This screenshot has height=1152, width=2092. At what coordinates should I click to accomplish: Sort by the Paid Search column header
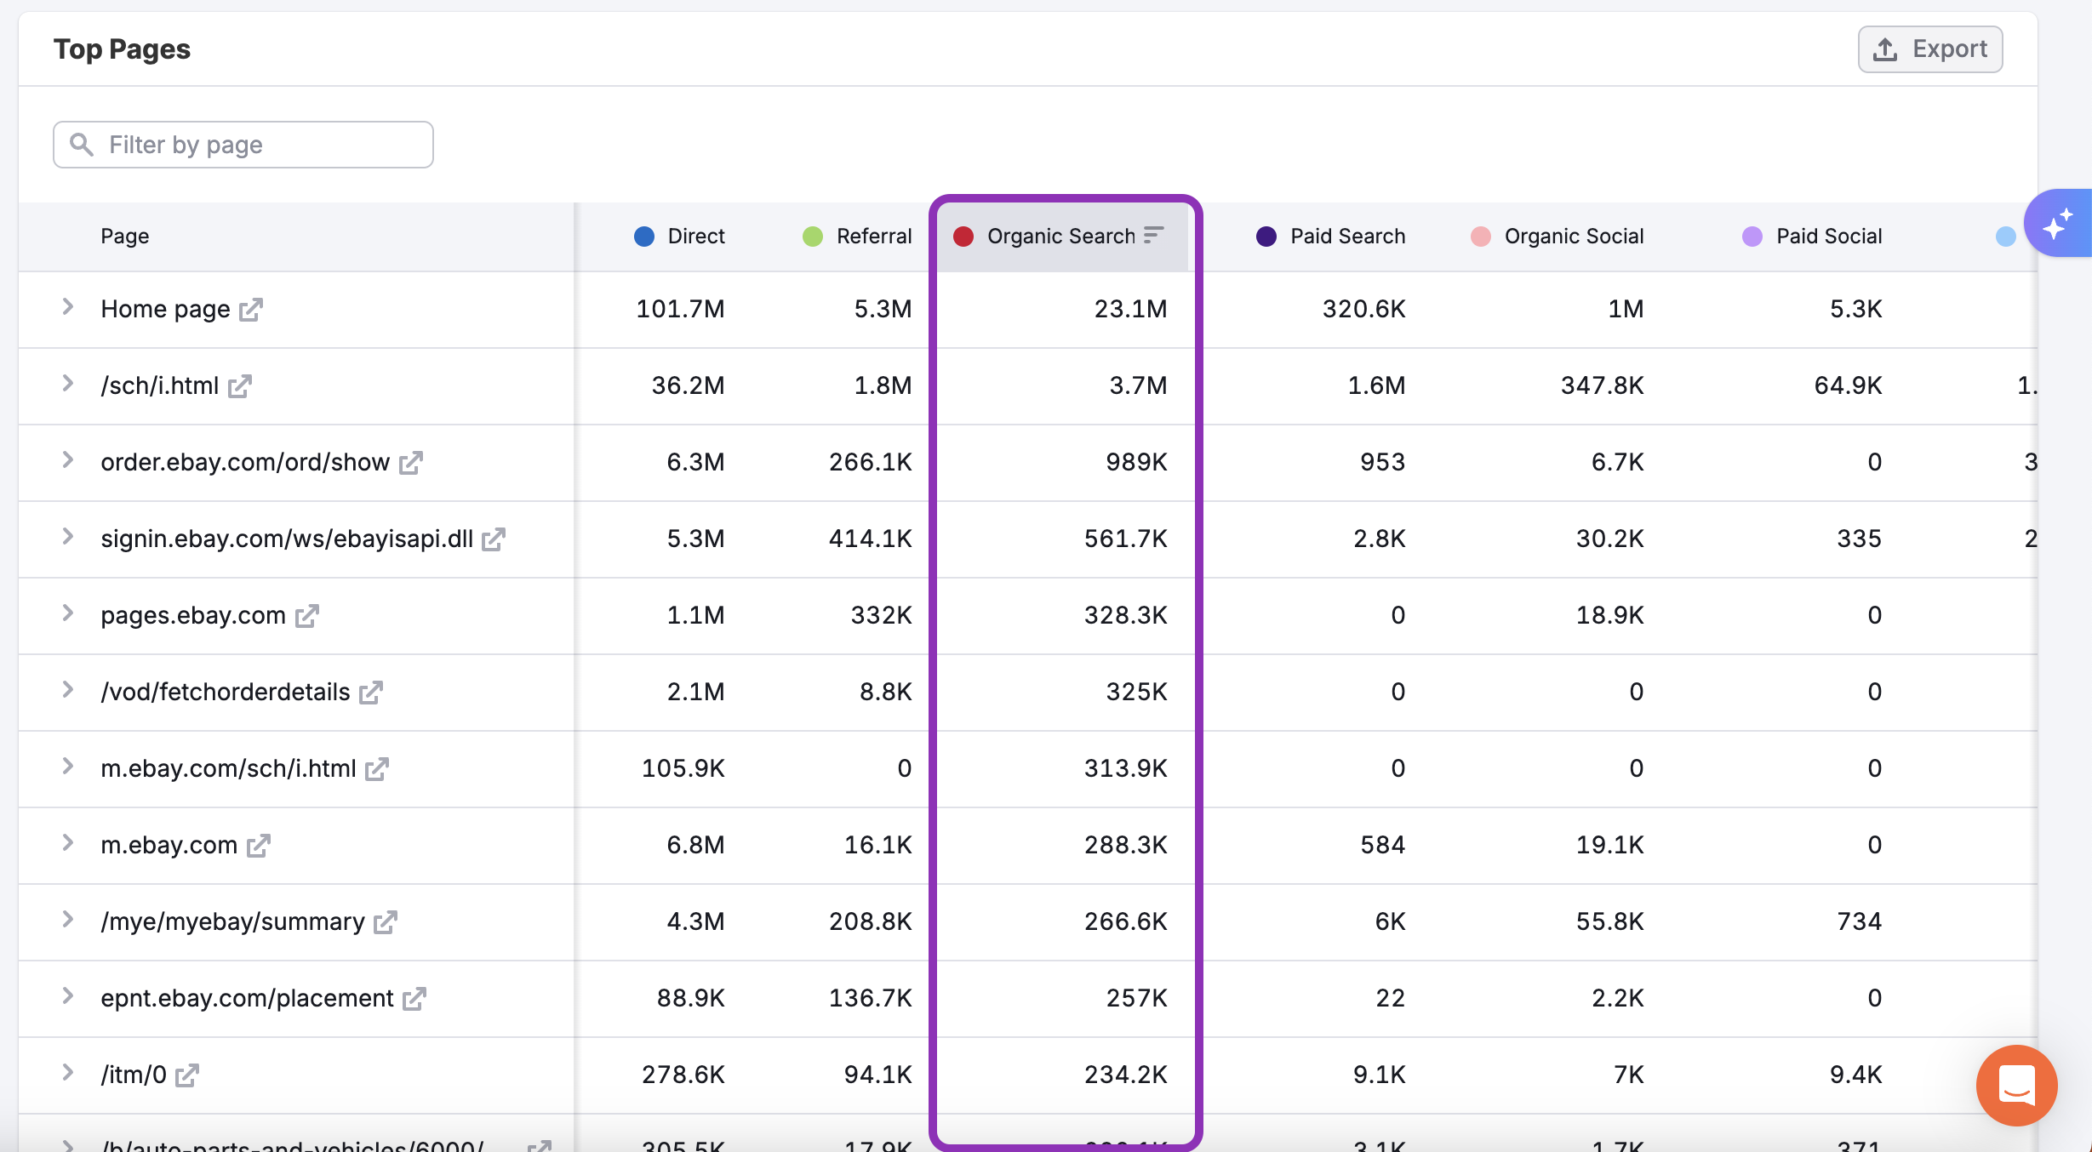coord(1347,237)
